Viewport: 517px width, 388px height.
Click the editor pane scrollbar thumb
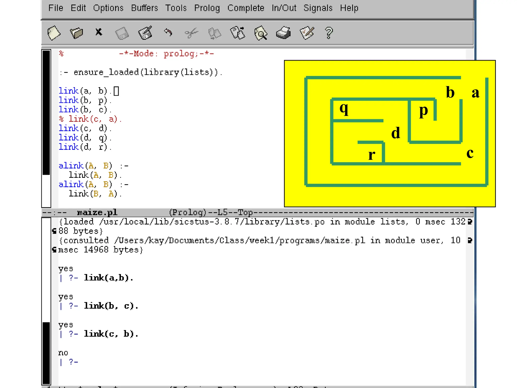coord(46,112)
